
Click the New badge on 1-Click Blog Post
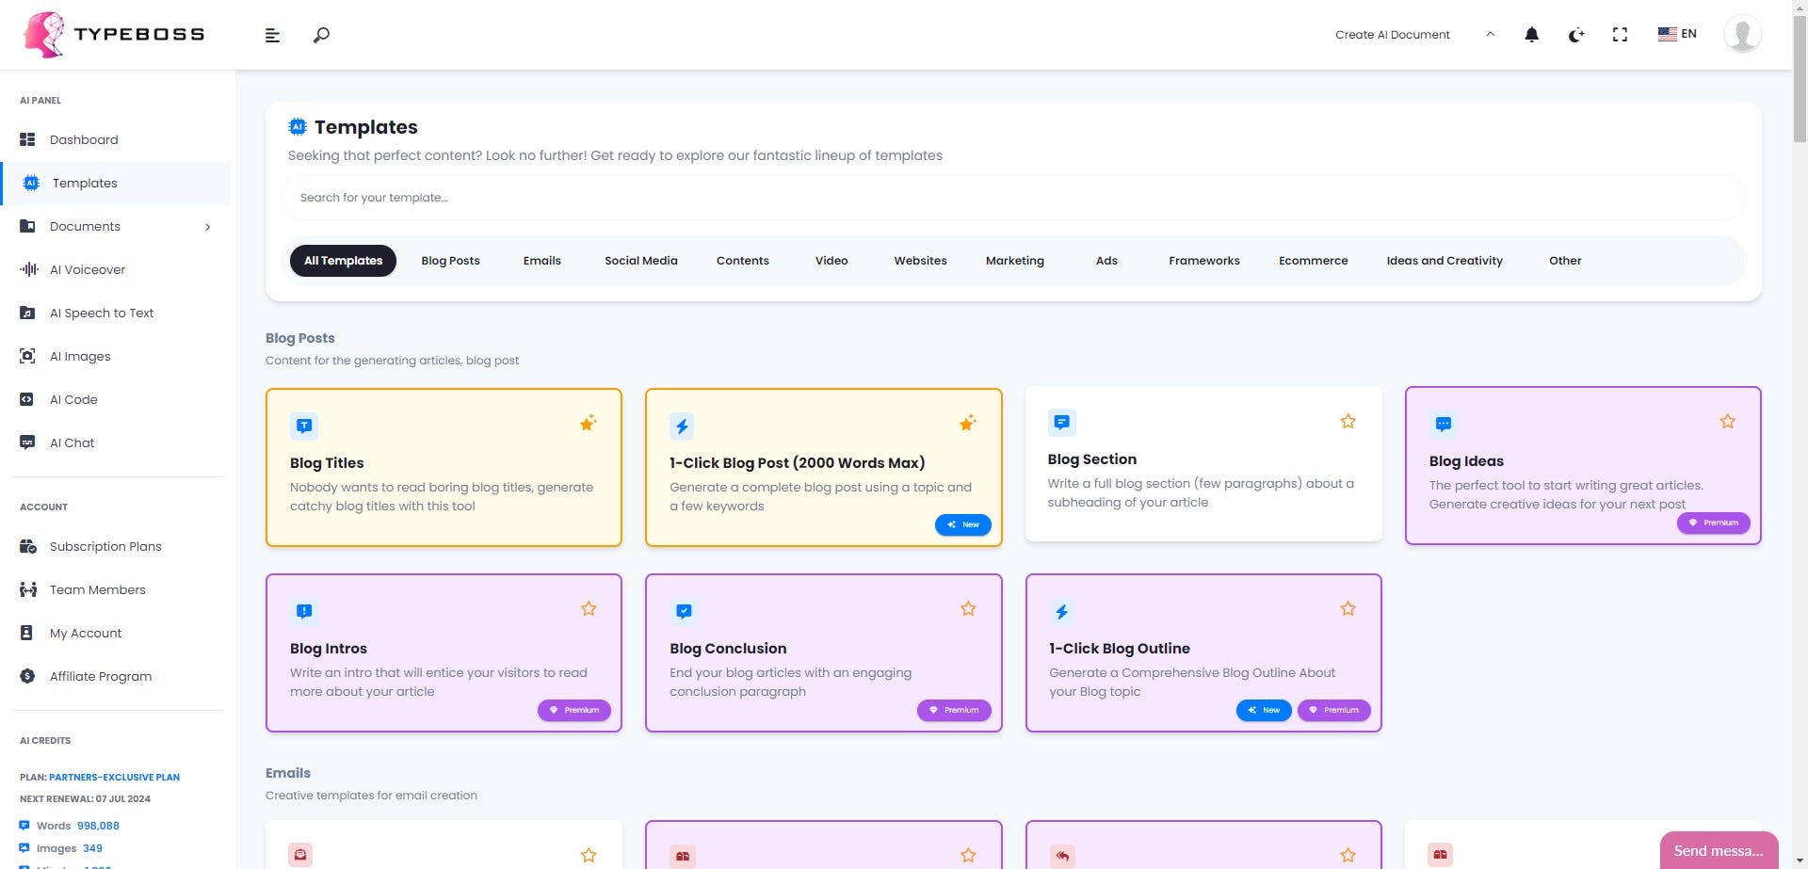(962, 524)
